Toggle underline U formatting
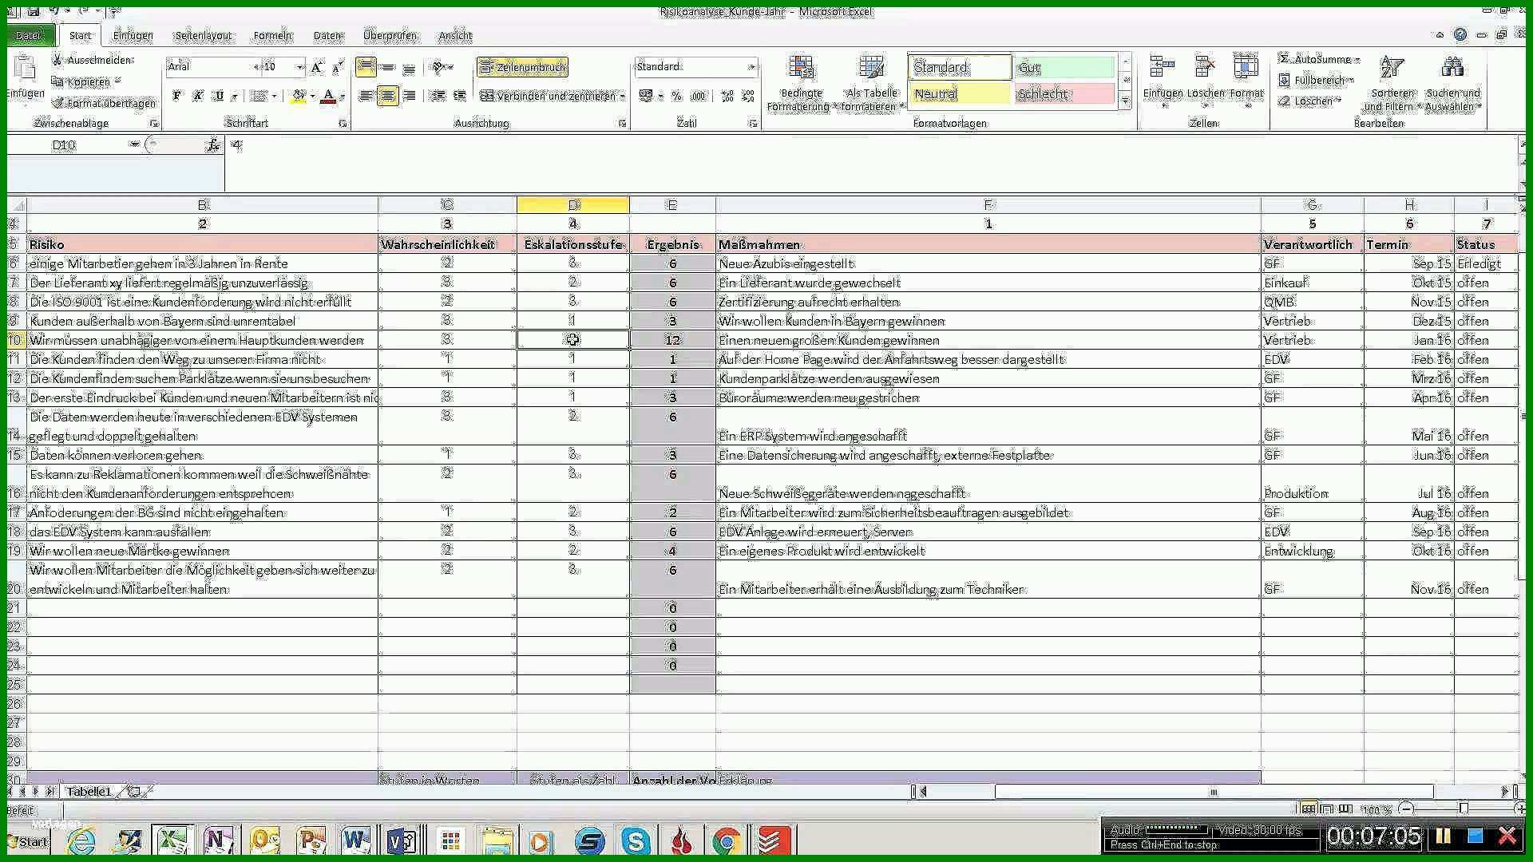This screenshot has height=862, width=1533. coord(219,96)
